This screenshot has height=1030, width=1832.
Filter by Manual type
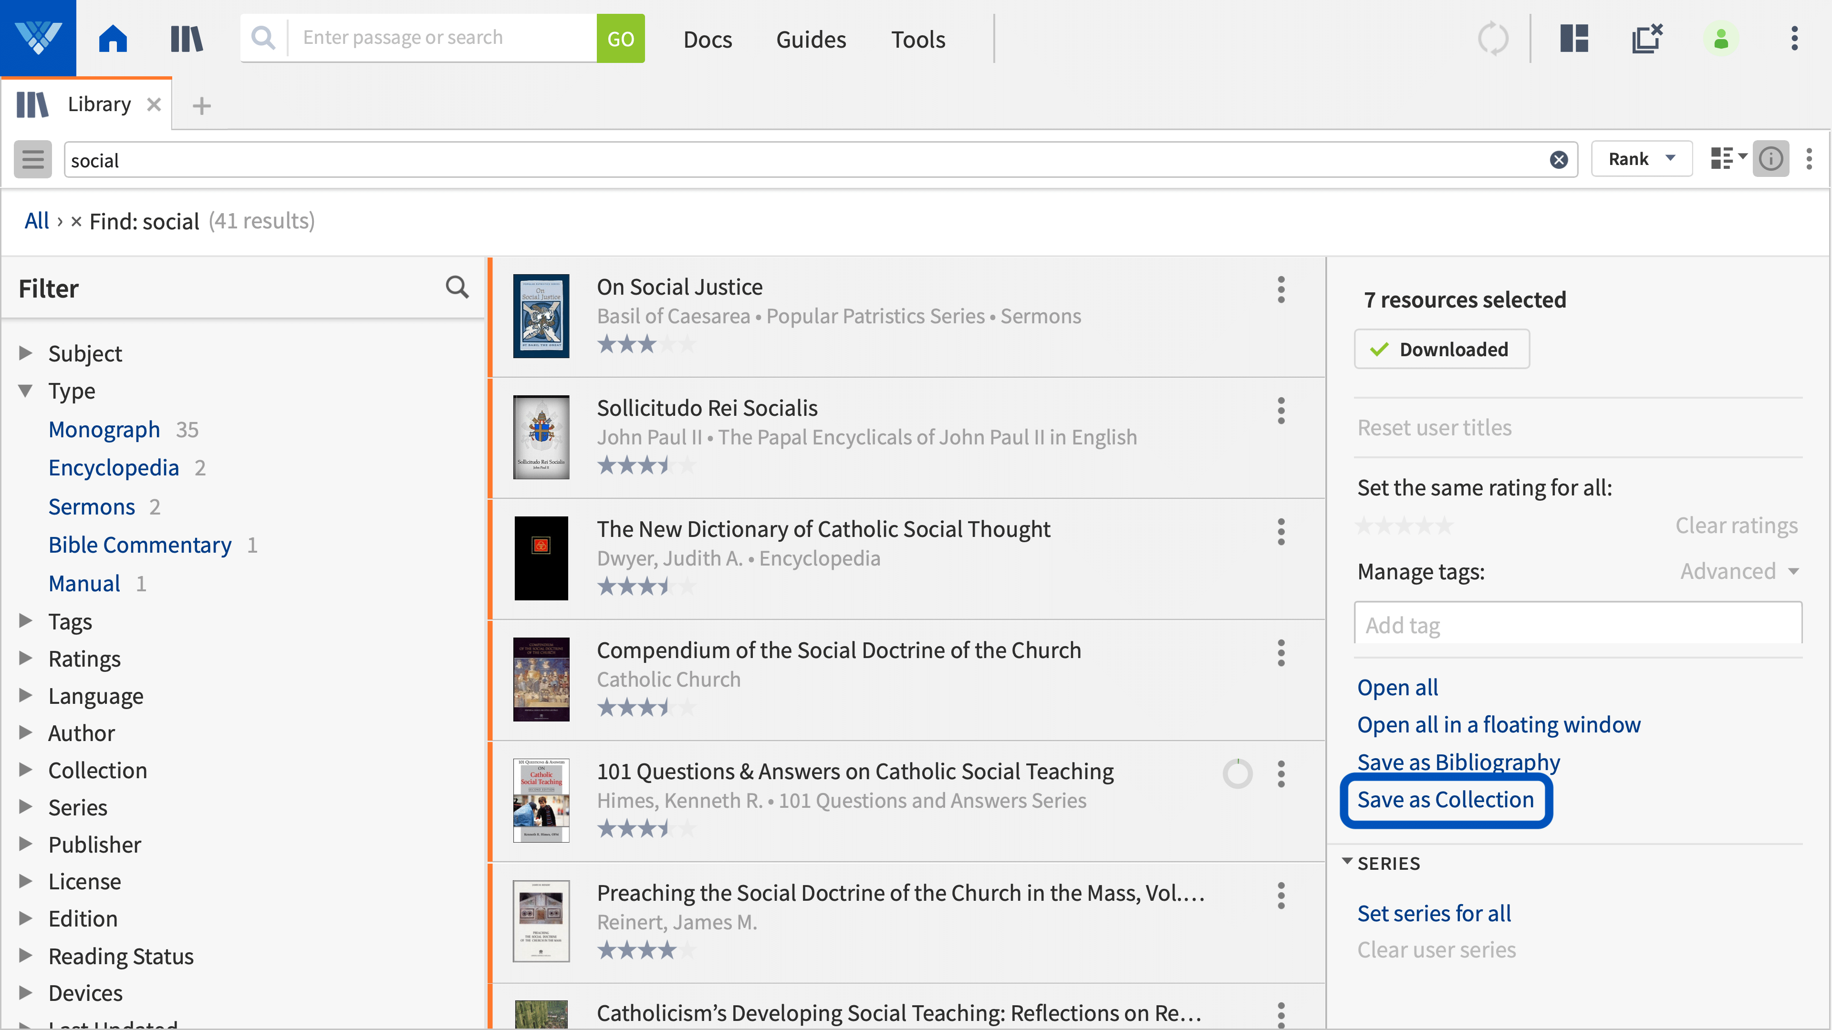pos(84,584)
